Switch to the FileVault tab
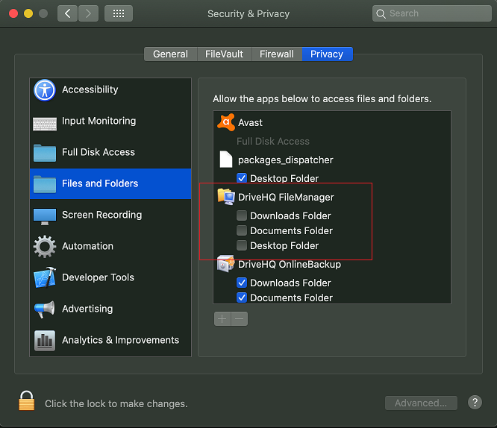This screenshot has height=428, width=497. point(225,54)
